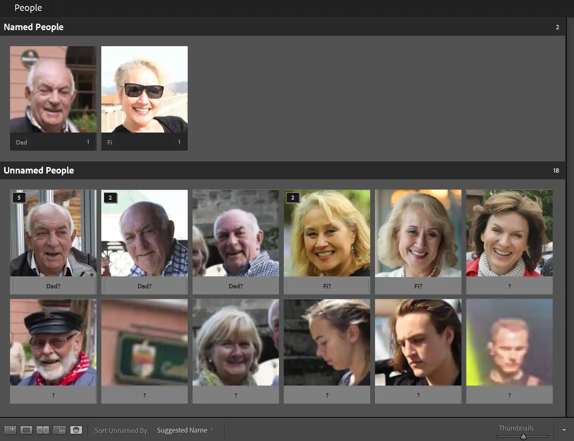Screen dimensions: 574x441
Task: Select the named Dad thumbnail
Action: (x=53, y=90)
